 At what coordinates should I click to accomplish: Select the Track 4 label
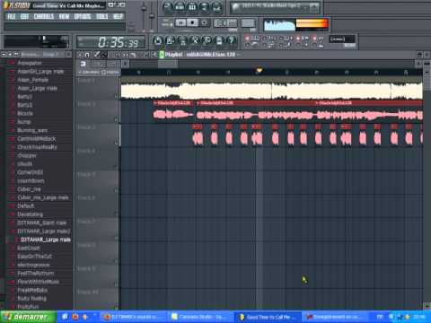click(86, 151)
